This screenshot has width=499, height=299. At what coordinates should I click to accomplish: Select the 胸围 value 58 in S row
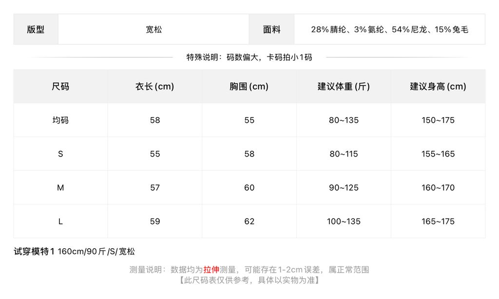[249, 154]
